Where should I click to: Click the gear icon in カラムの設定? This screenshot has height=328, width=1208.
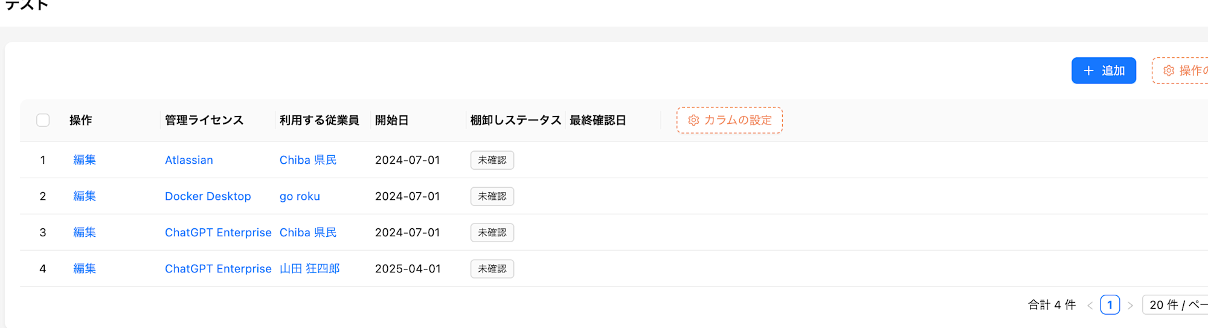(x=693, y=120)
